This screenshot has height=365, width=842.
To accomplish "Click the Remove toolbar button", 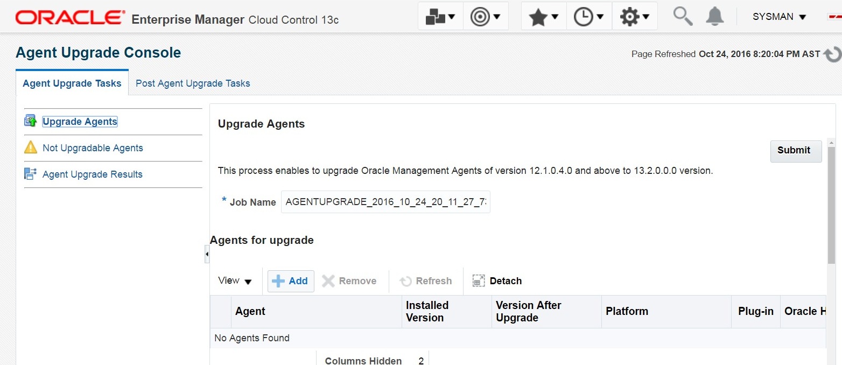I will coord(349,281).
